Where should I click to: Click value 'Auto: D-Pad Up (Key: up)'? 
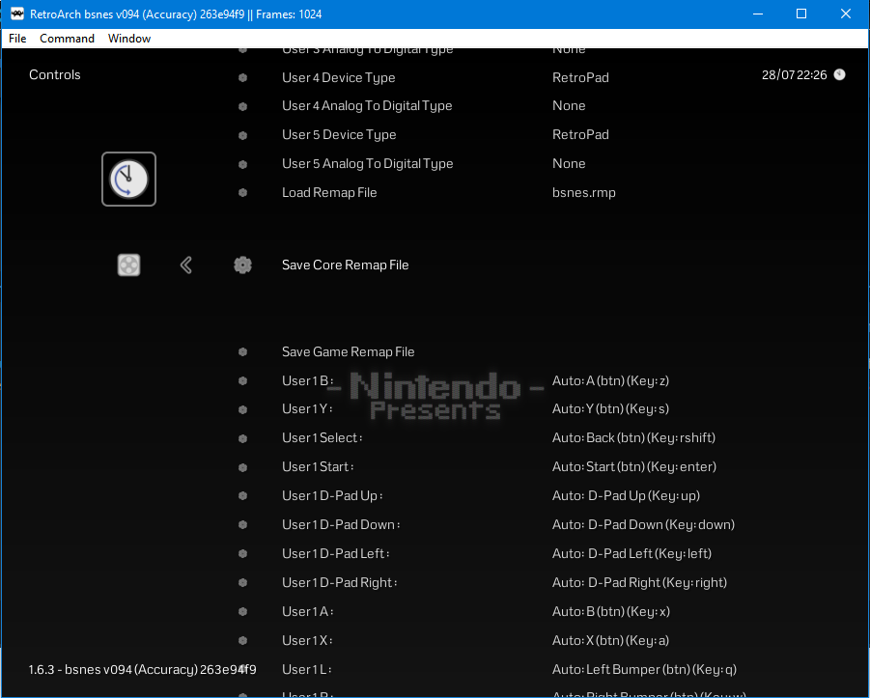pyautogui.click(x=626, y=495)
